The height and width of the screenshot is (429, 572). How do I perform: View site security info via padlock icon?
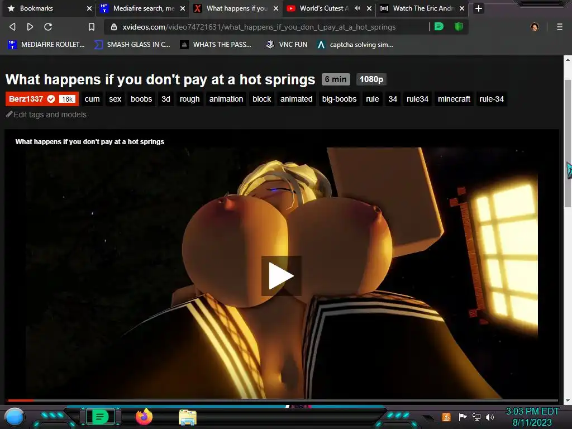[114, 27]
